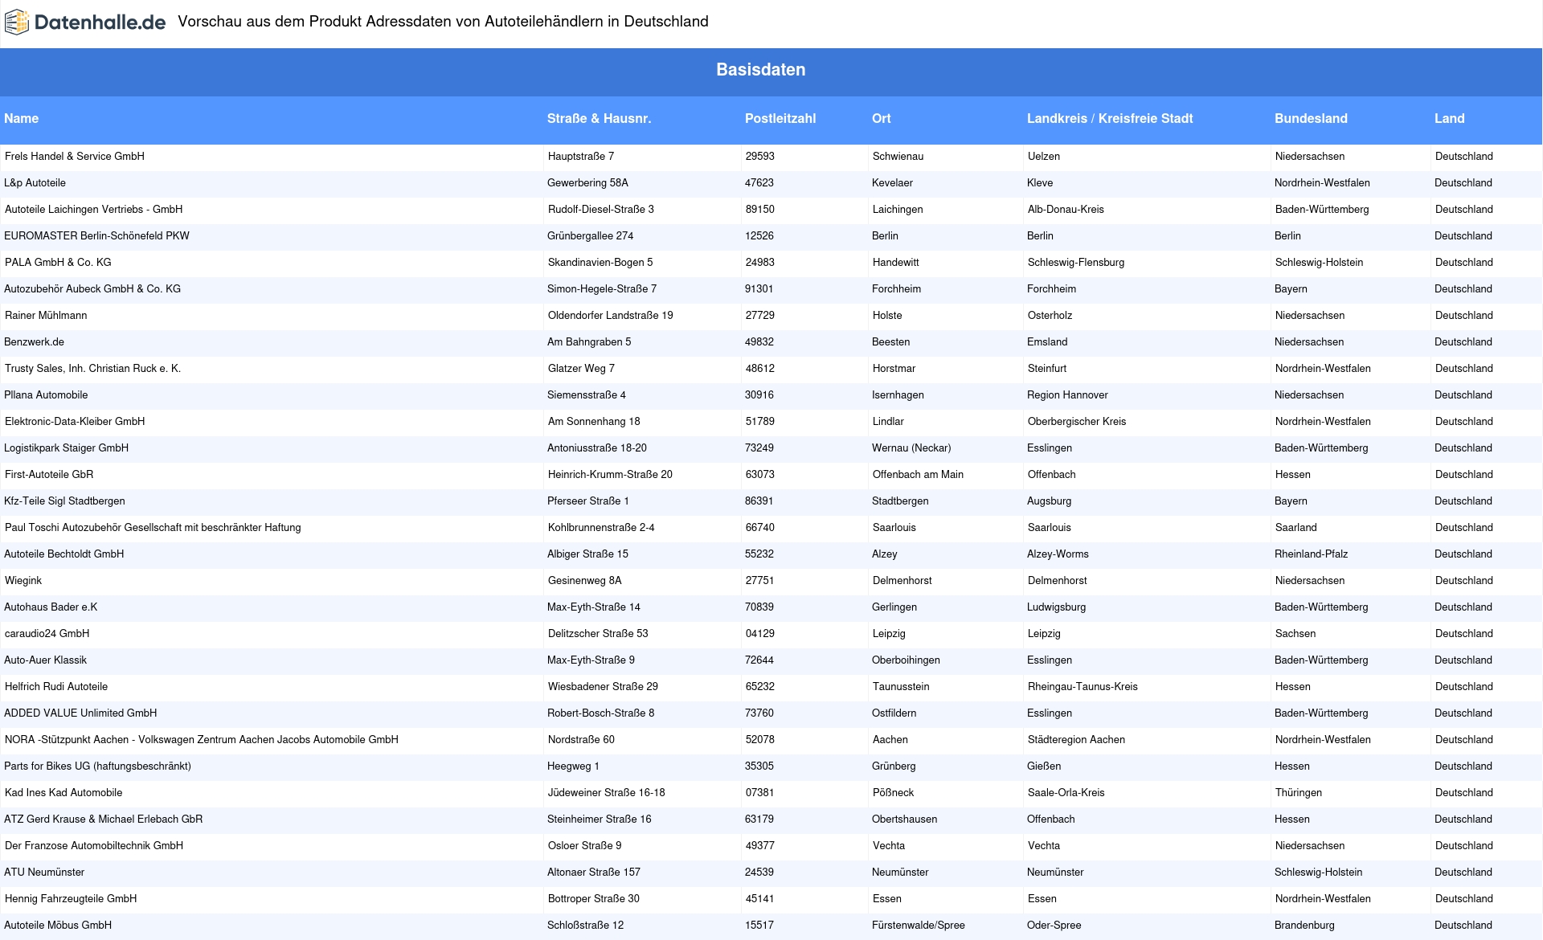The width and height of the screenshot is (1543, 940).
Task: Select the Benzwerk.de name cell
Action: coord(34,342)
